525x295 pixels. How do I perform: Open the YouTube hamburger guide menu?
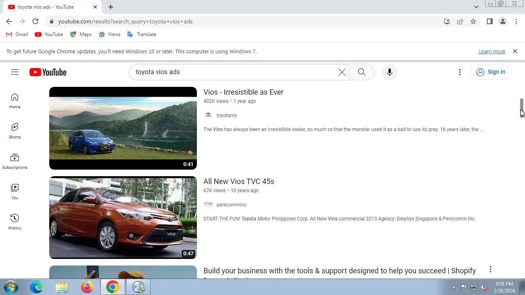pos(15,72)
